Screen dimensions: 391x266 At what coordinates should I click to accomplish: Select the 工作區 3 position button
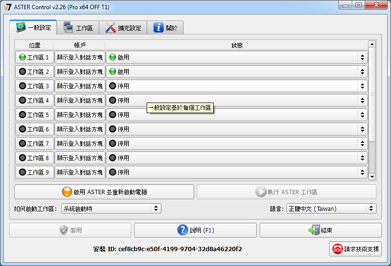[x=34, y=86]
